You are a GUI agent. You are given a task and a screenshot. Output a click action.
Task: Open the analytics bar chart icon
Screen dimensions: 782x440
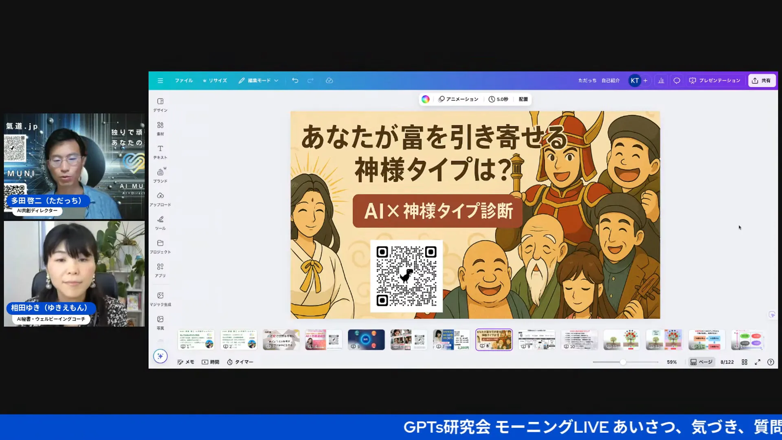coord(661,81)
